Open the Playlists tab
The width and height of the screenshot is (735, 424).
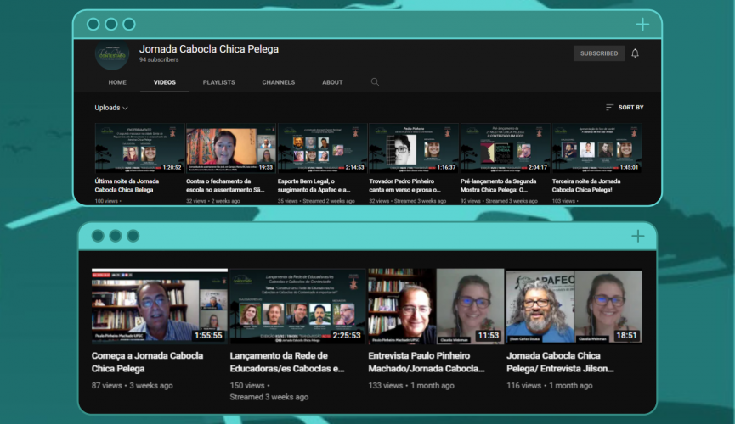tap(219, 82)
